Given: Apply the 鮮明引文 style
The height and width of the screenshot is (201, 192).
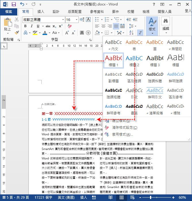Looking at the screenshot, I should coord(155,93).
